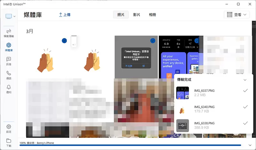Uncheck the Intel Unison Bluetooth screenshot checkmark
This screenshot has width=256, height=150.
coord(153,41)
